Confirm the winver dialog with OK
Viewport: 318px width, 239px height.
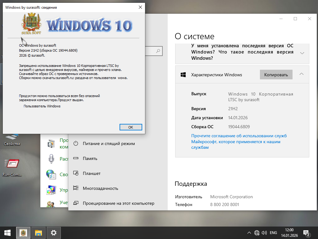[131, 127]
